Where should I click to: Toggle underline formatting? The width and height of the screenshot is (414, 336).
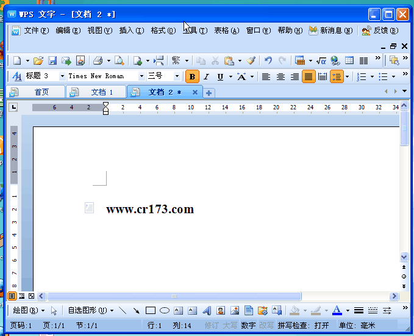(x=220, y=77)
